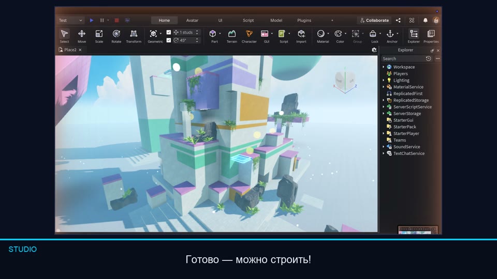
Task: Pop out the Explorer panel
Action: (x=432, y=50)
